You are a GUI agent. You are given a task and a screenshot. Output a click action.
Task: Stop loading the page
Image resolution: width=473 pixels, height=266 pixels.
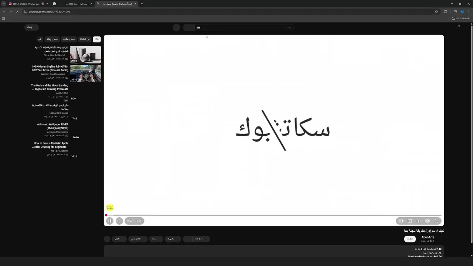(17, 11)
